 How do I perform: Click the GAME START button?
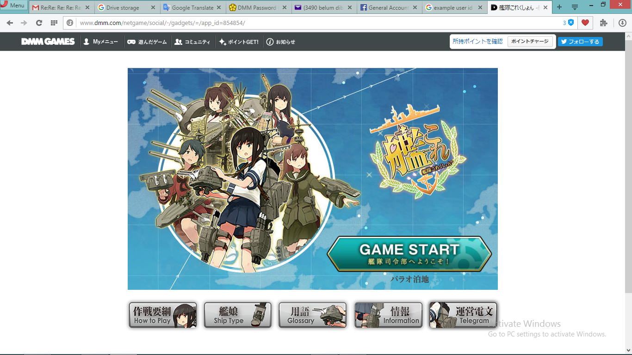(409, 253)
